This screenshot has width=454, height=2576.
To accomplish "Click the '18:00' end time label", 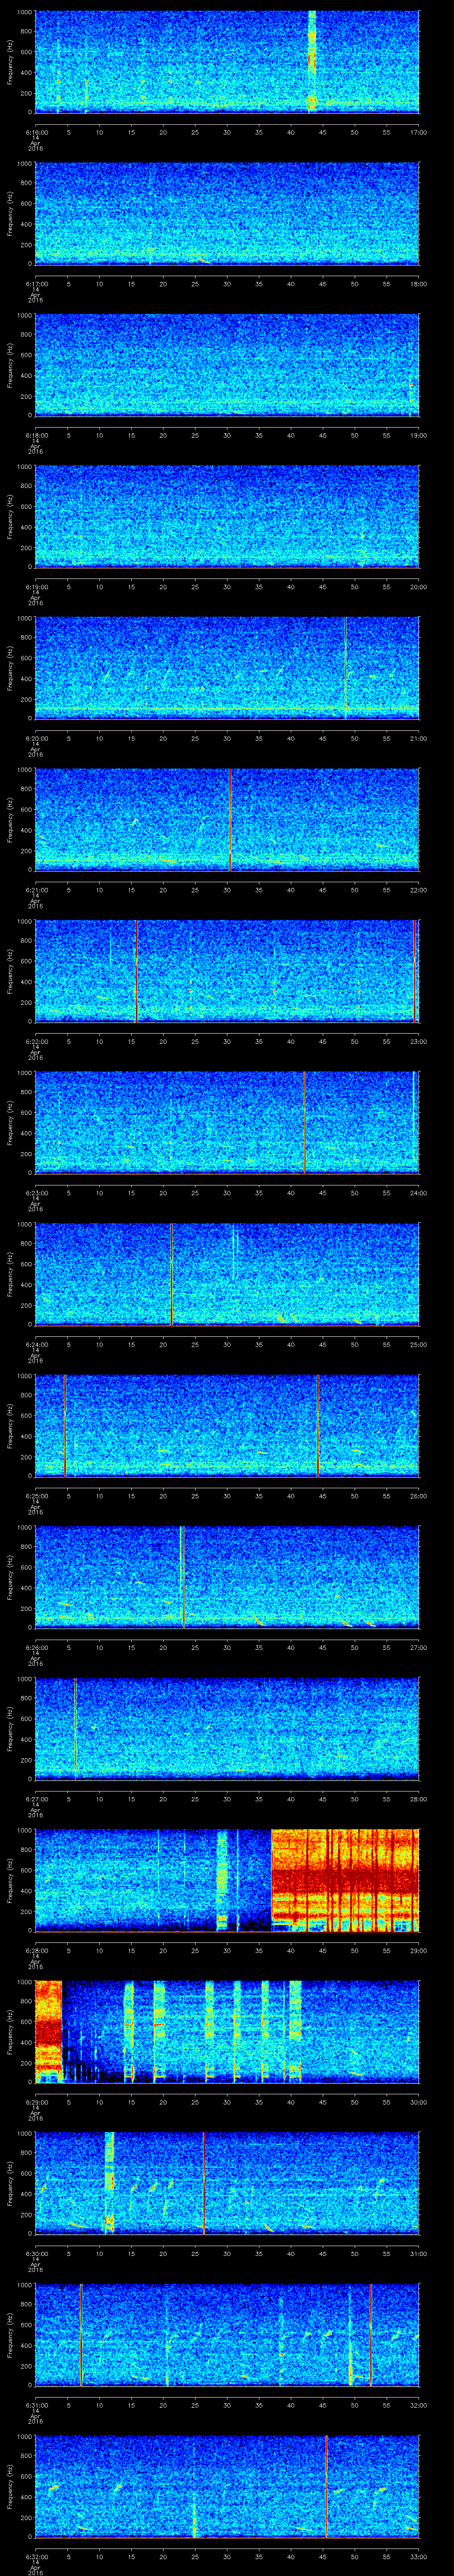I will [418, 284].
